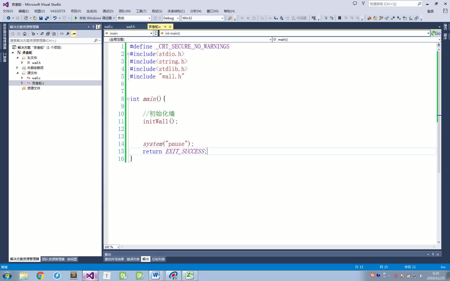Select wall.h in the solution tree
Image resolution: width=450 pixels, height=281 pixels.
point(36,63)
